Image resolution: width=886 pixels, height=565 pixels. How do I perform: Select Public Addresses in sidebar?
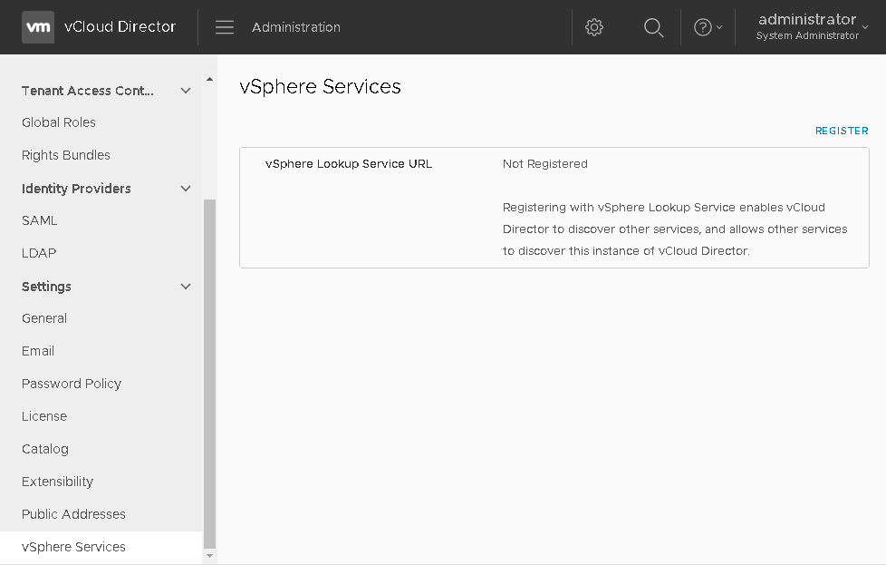tap(73, 514)
